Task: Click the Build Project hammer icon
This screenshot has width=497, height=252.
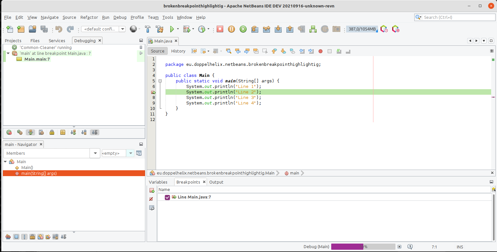Action: 148,29
